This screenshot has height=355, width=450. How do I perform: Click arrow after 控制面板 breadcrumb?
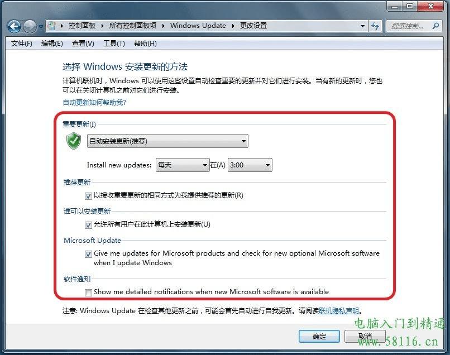(x=103, y=26)
